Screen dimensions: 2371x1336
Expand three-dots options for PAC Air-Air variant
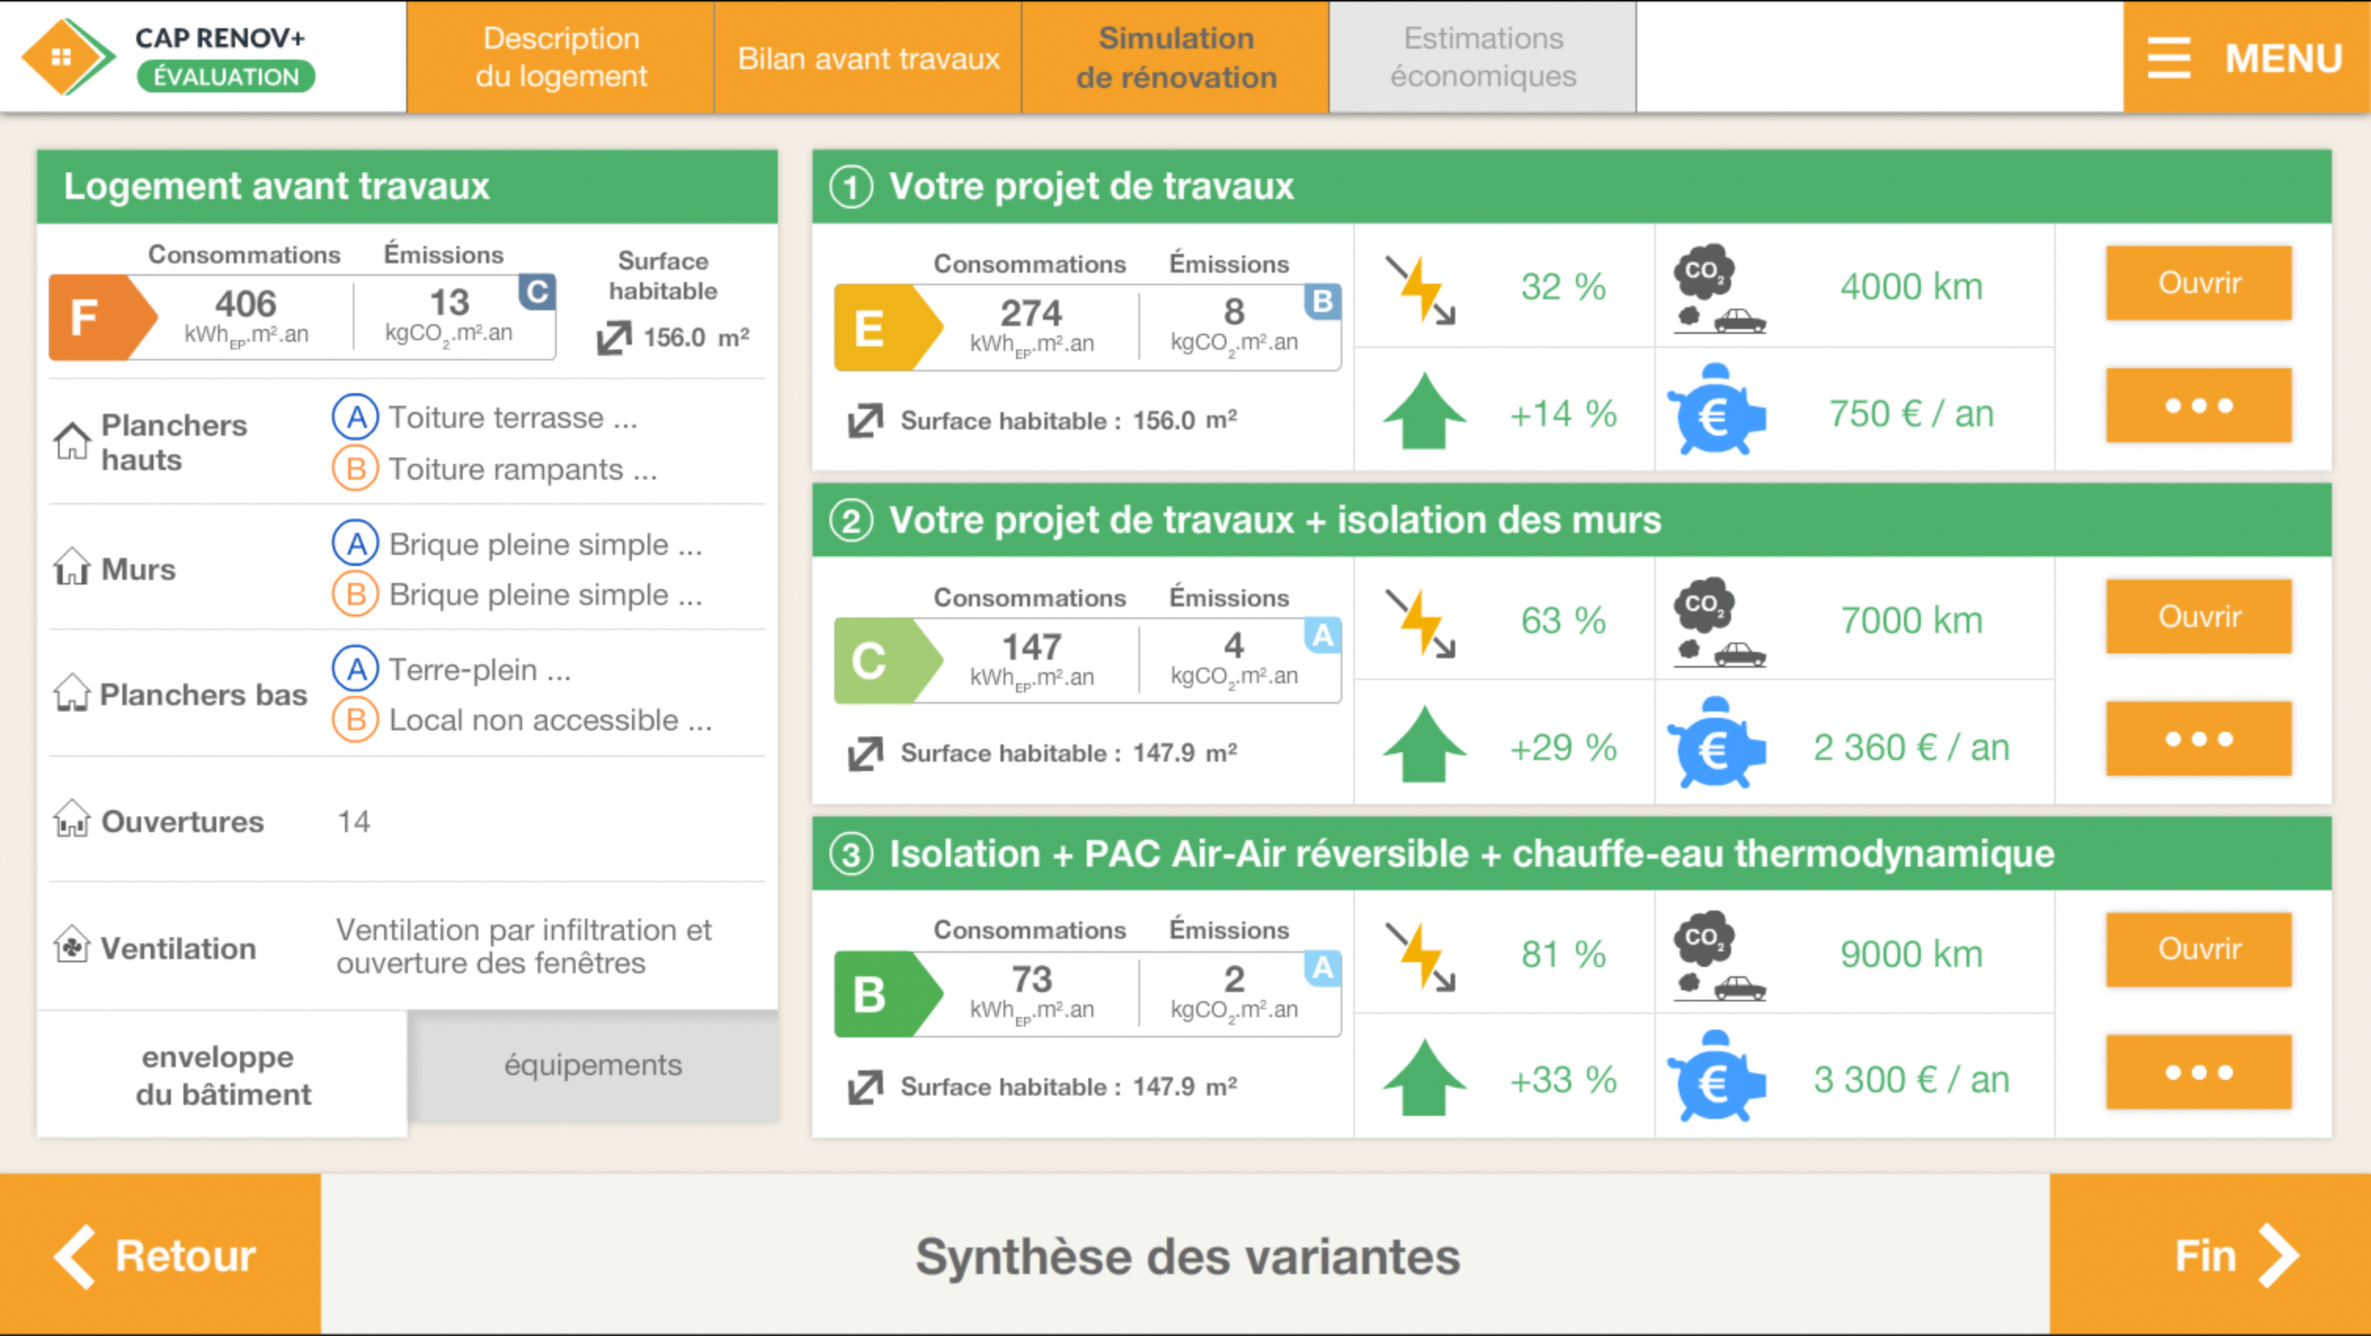(2197, 1072)
